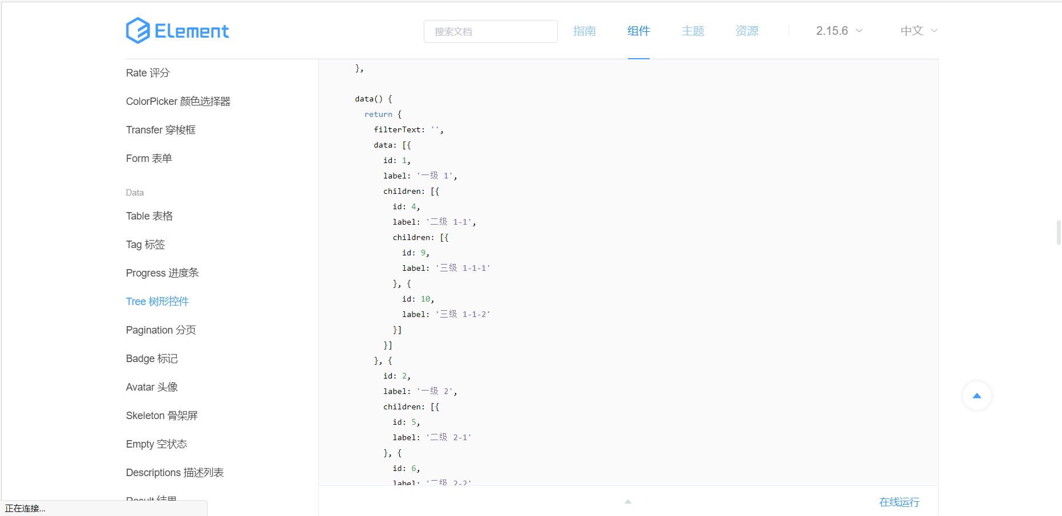
Task: Go to Avatar 头像 in the sidebar
Action: 152,387
